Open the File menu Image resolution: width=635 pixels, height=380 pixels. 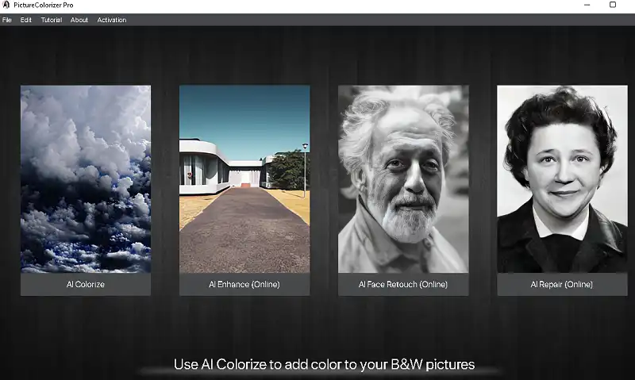click(7, 20)
